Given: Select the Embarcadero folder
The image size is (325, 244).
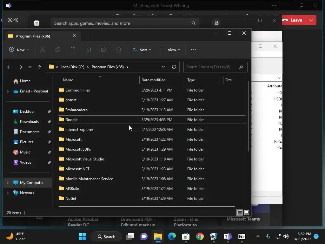Looking at the screenshot, I should coord(152,110).
